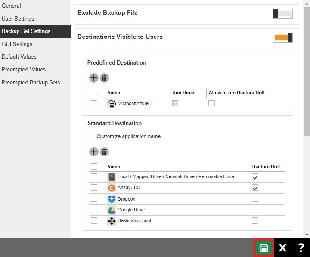The width and height of the screenshot is (310, 257).
Task: Click the Local drive hard disk icon
Action: tap(112, 177)
